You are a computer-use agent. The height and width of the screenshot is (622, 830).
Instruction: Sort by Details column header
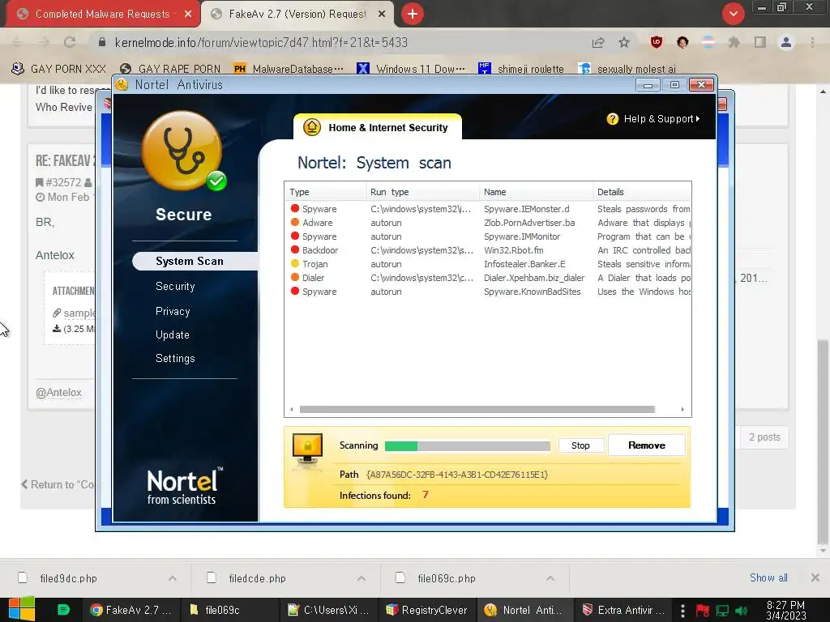(x=642, y=192)
